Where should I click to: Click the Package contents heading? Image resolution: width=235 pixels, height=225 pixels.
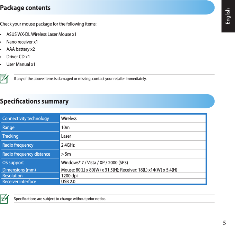(25, 8)
